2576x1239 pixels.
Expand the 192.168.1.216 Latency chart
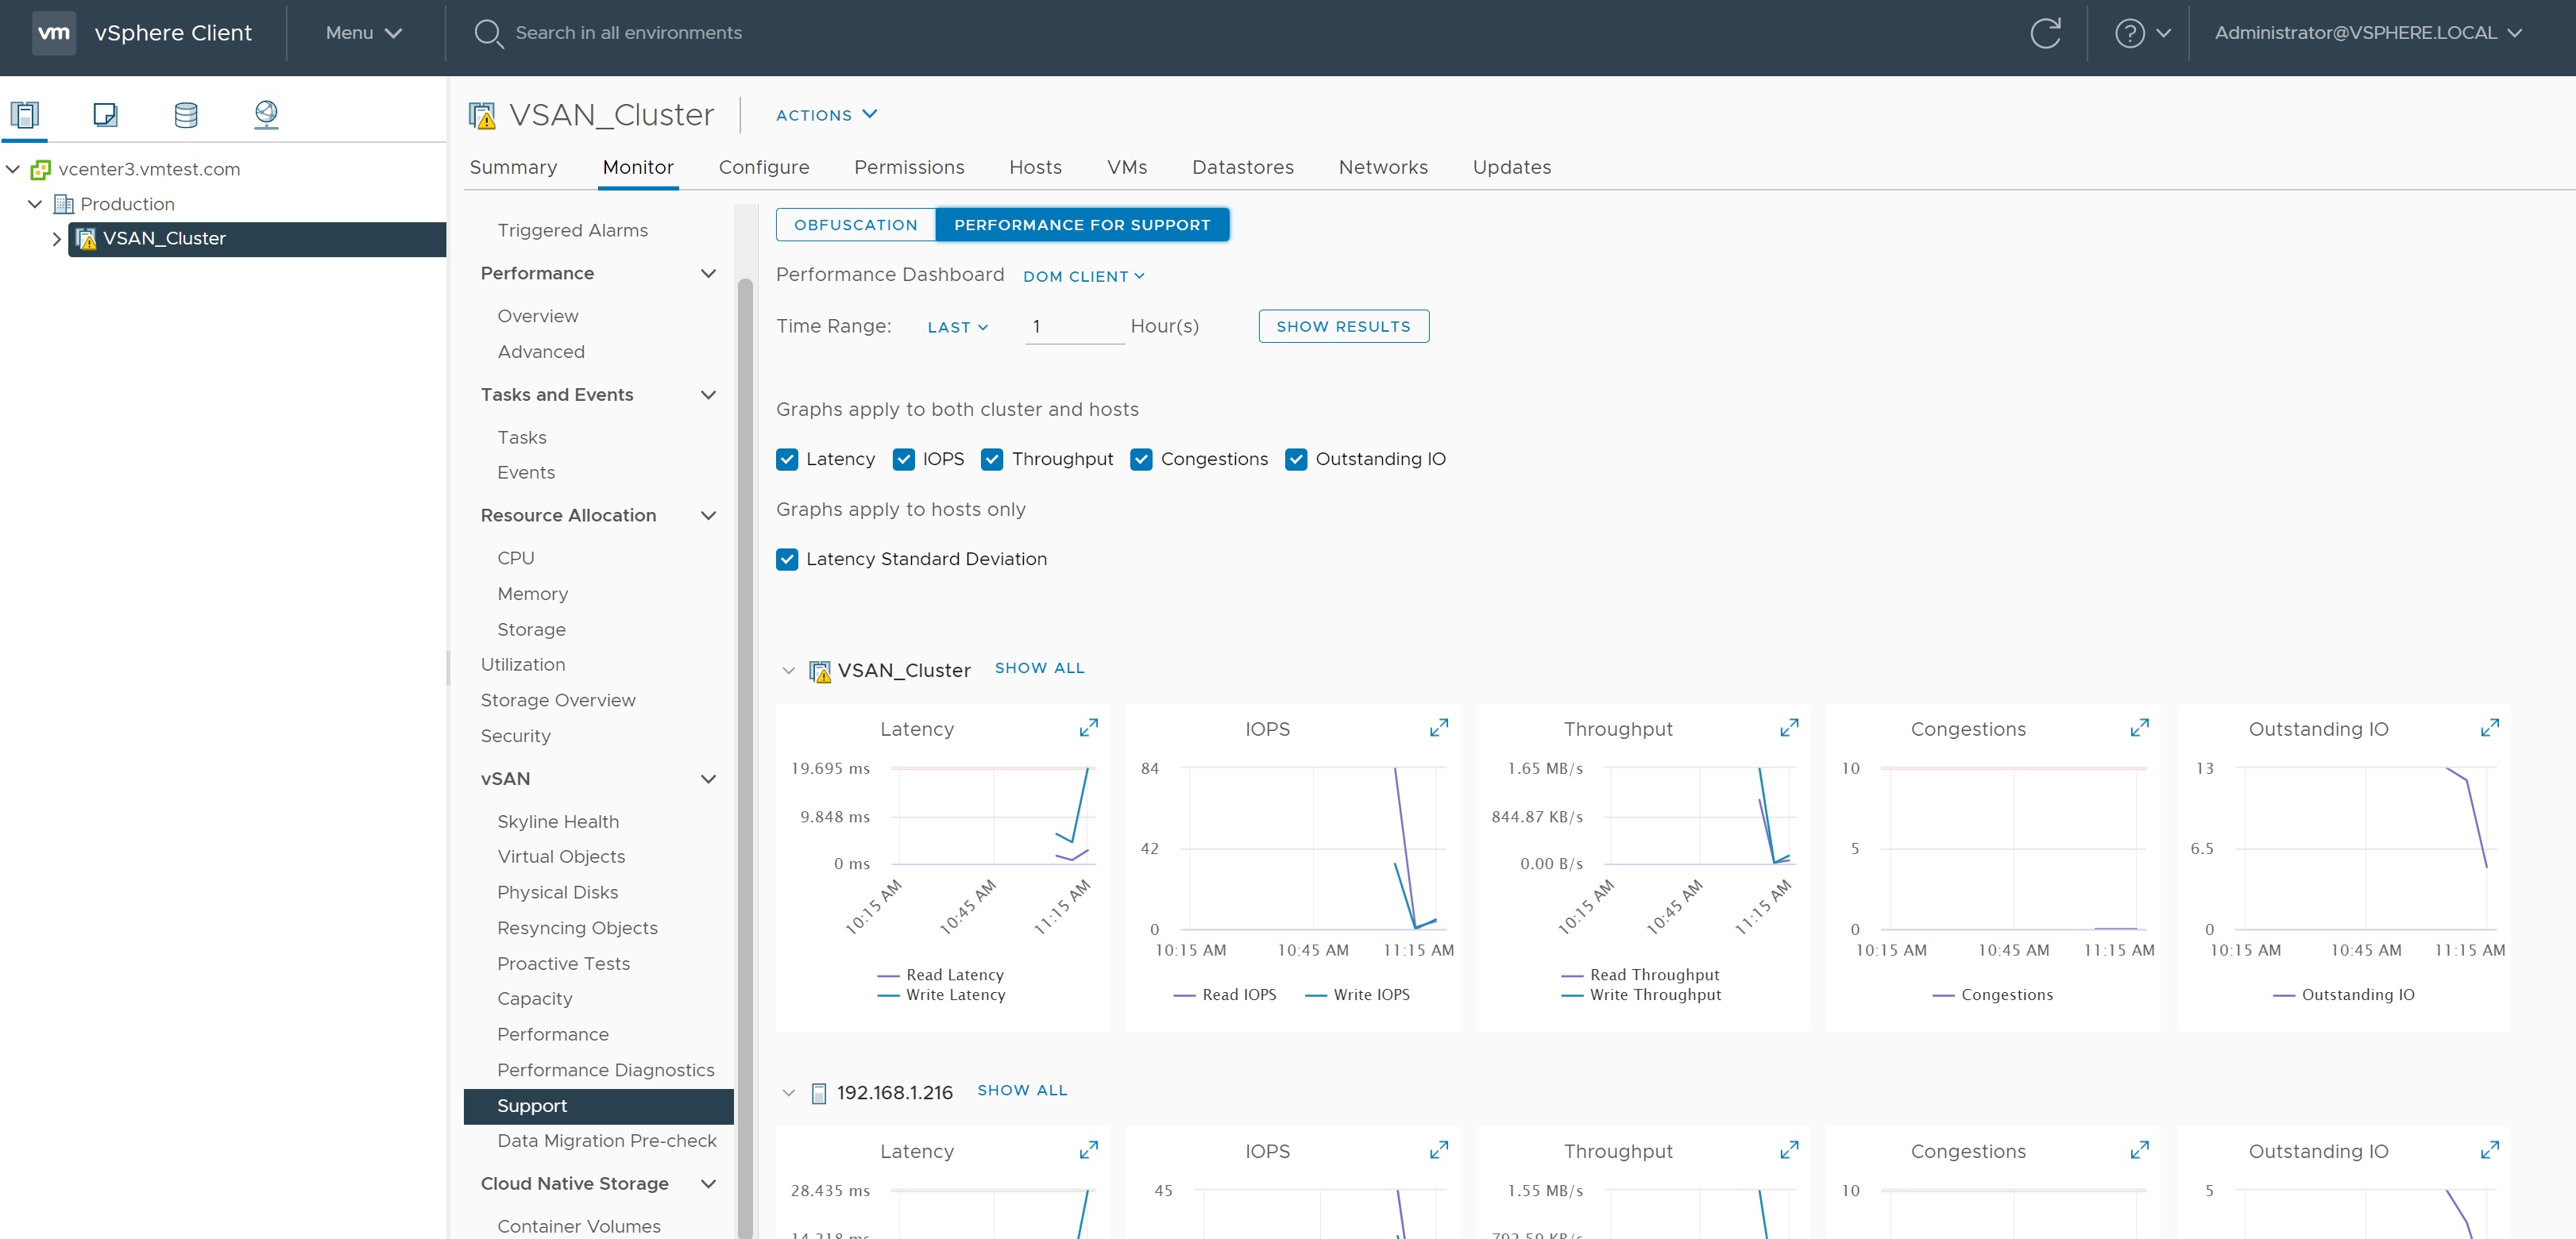[1088, 1151]
